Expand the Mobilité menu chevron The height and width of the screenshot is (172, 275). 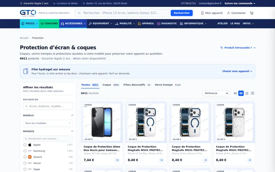pyautogui.click(x=134, y=24)
